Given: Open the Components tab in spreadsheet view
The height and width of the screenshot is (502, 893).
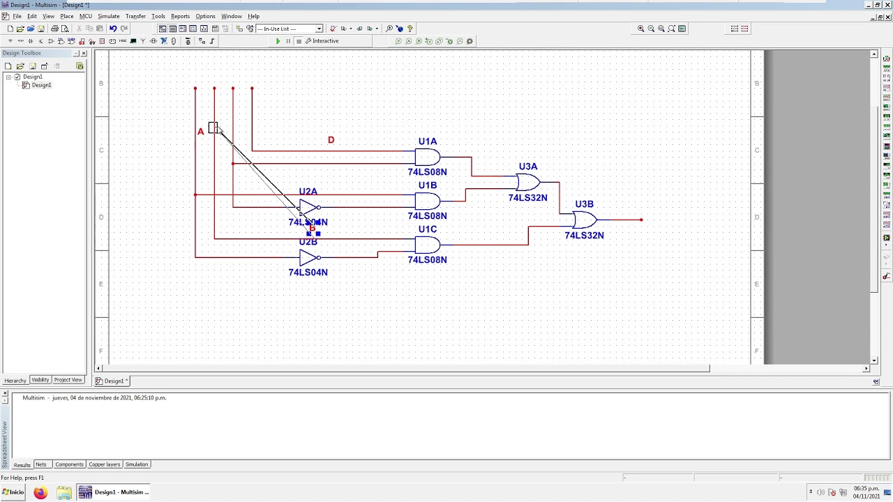Looking at the screenshot, I should point(69,464).
